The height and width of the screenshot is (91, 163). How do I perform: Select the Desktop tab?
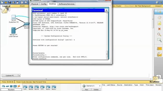tap(52, 4)
